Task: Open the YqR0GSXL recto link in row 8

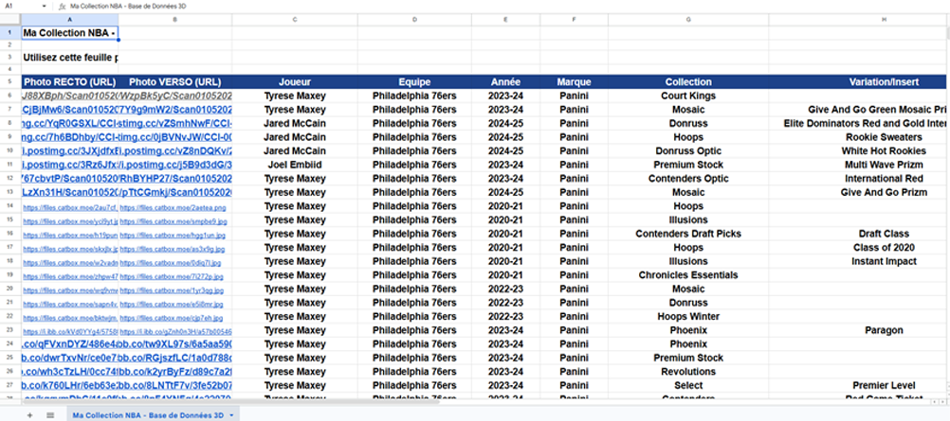Action: point(69,123)
